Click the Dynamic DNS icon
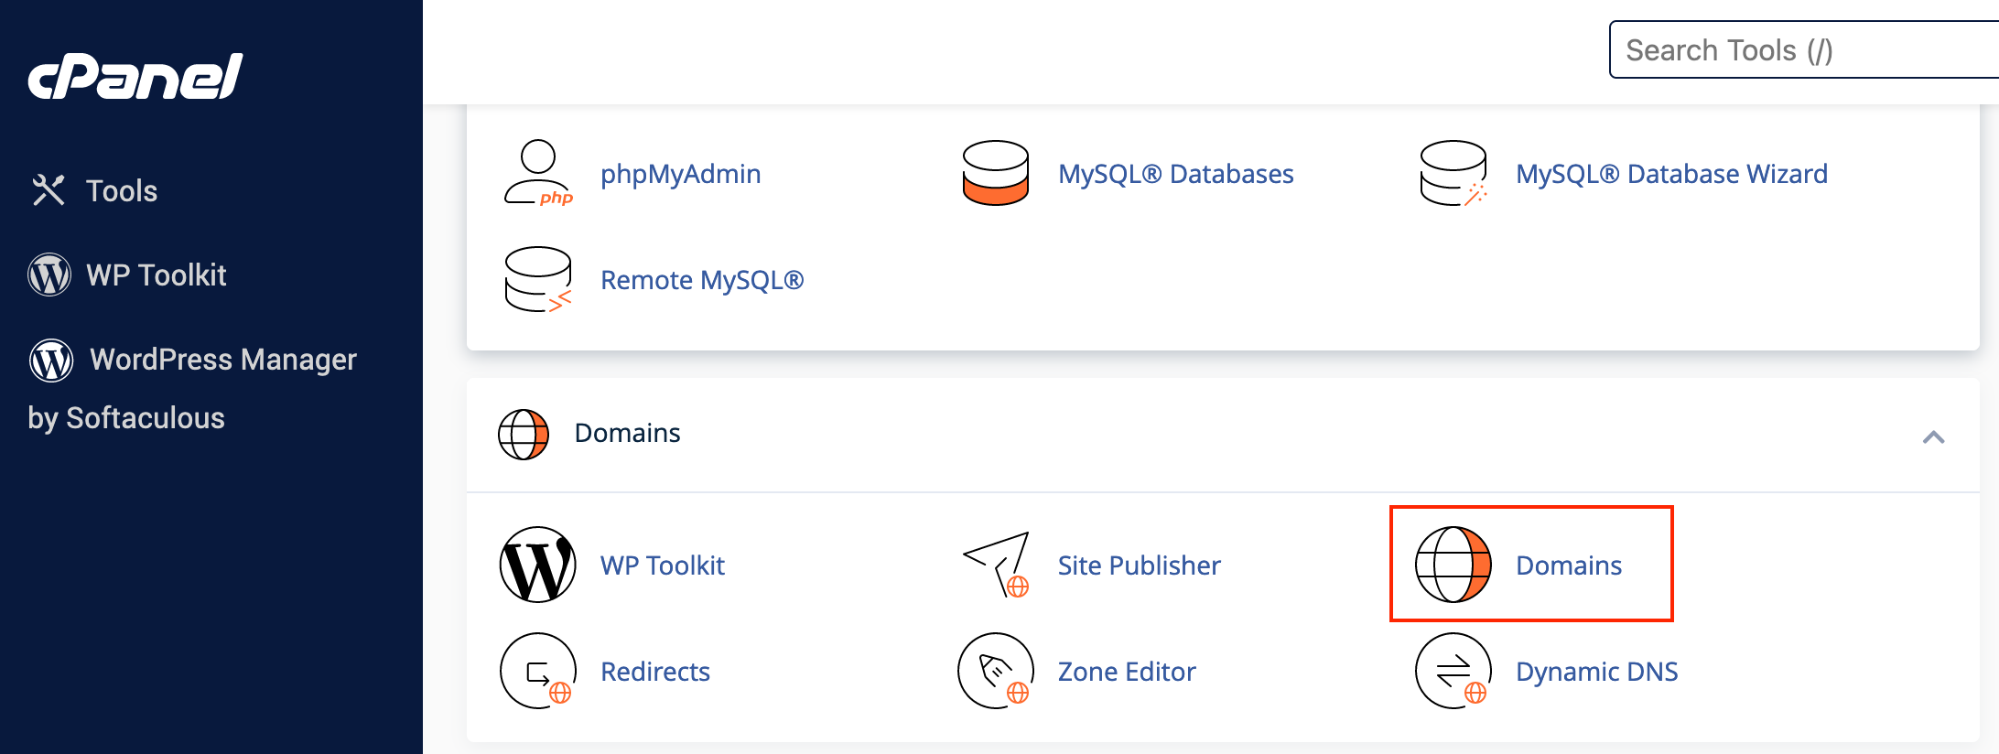 click(x=1453, y=671)
